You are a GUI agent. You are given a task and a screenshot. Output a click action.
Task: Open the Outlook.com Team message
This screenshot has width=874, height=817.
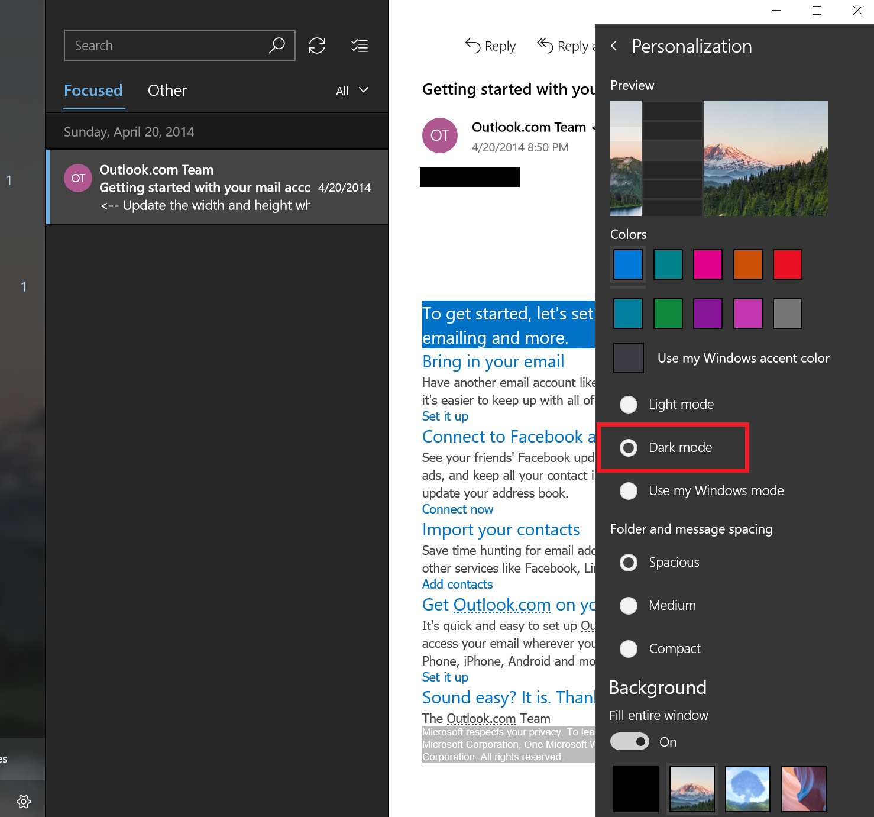click(218, 187)
